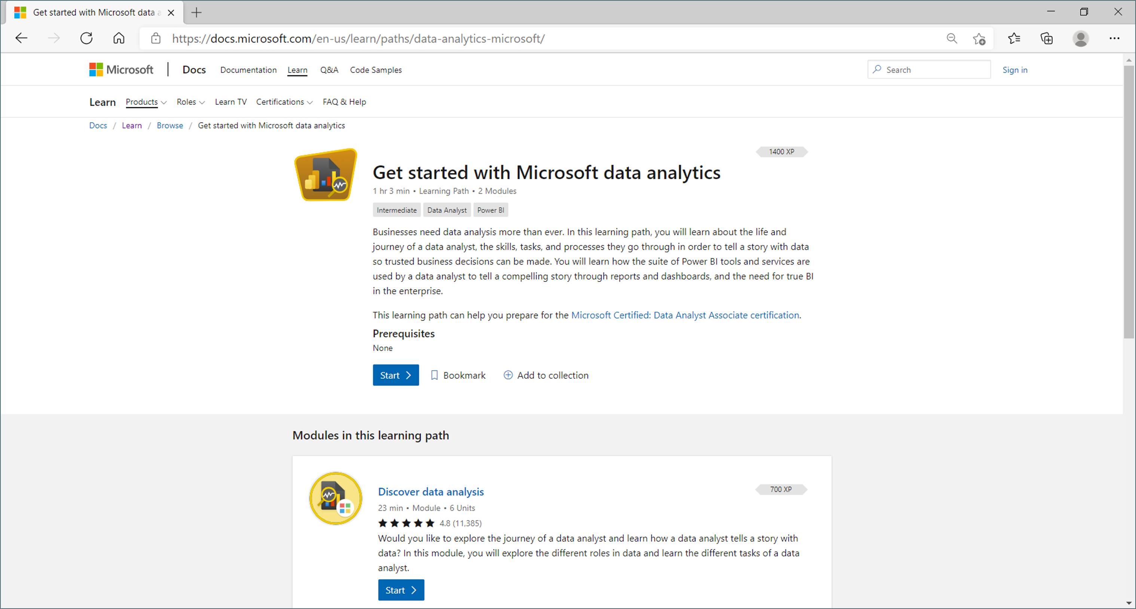Viewport: 1136px width, 609px height.
Task: Open the Settings and more ellipsis menu
Action: point(1114,39)
